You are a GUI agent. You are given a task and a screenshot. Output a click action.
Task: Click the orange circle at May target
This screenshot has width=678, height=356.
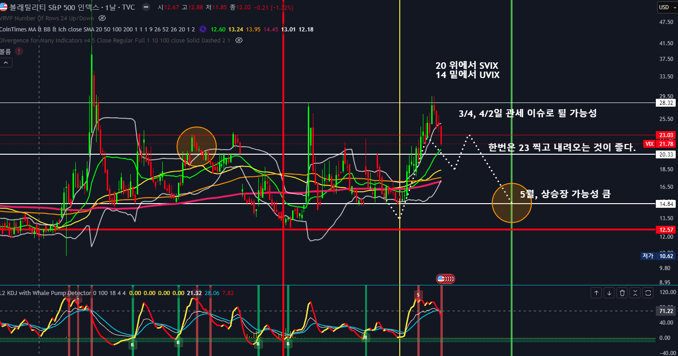pyautogui.click(x=512, y=203)
